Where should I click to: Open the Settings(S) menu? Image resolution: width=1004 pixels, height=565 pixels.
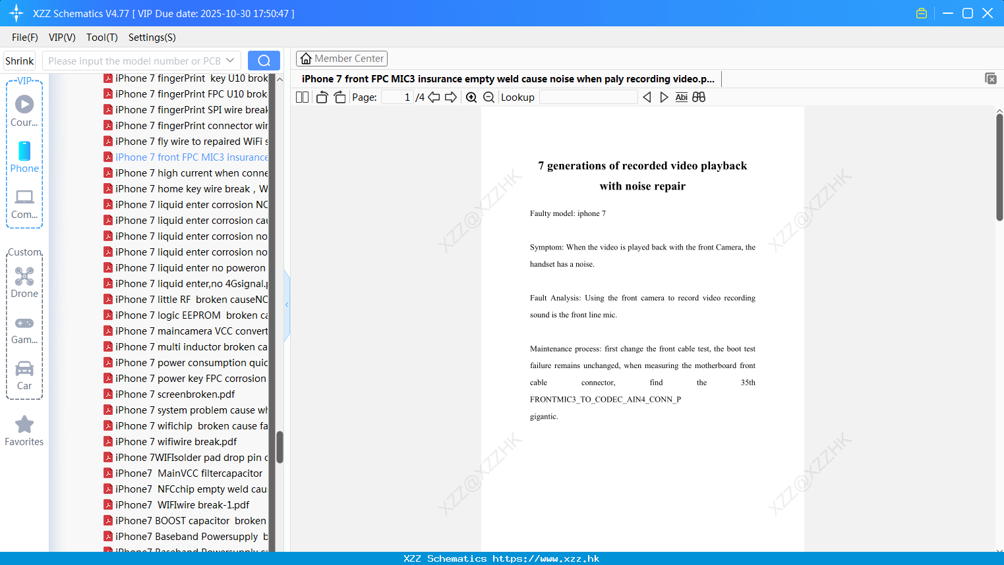pos(152,38)
